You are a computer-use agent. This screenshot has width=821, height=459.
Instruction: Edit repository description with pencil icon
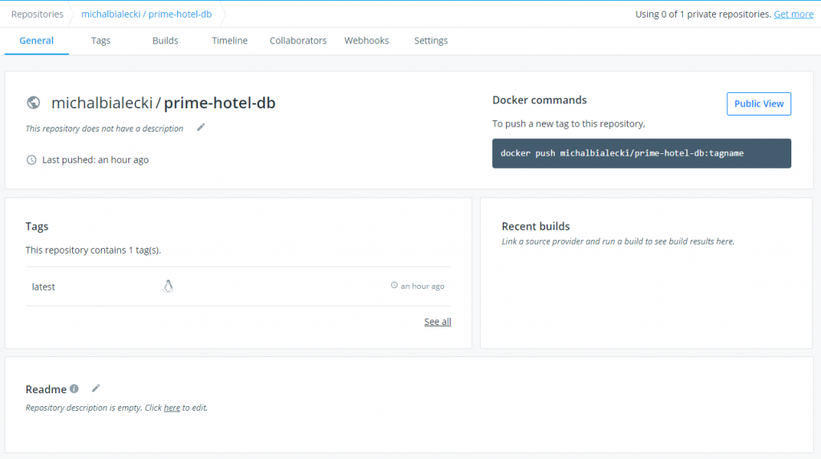pos(200,128)
